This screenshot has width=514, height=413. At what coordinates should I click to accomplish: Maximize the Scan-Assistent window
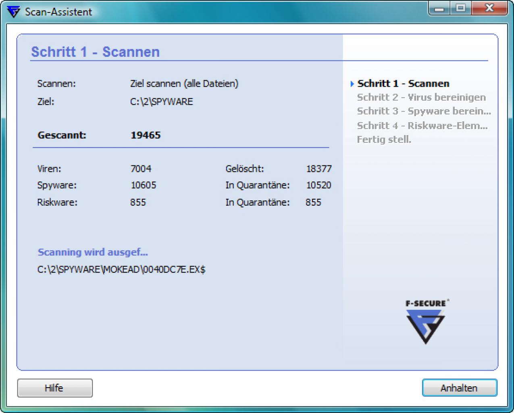click(x=460, y=8)
